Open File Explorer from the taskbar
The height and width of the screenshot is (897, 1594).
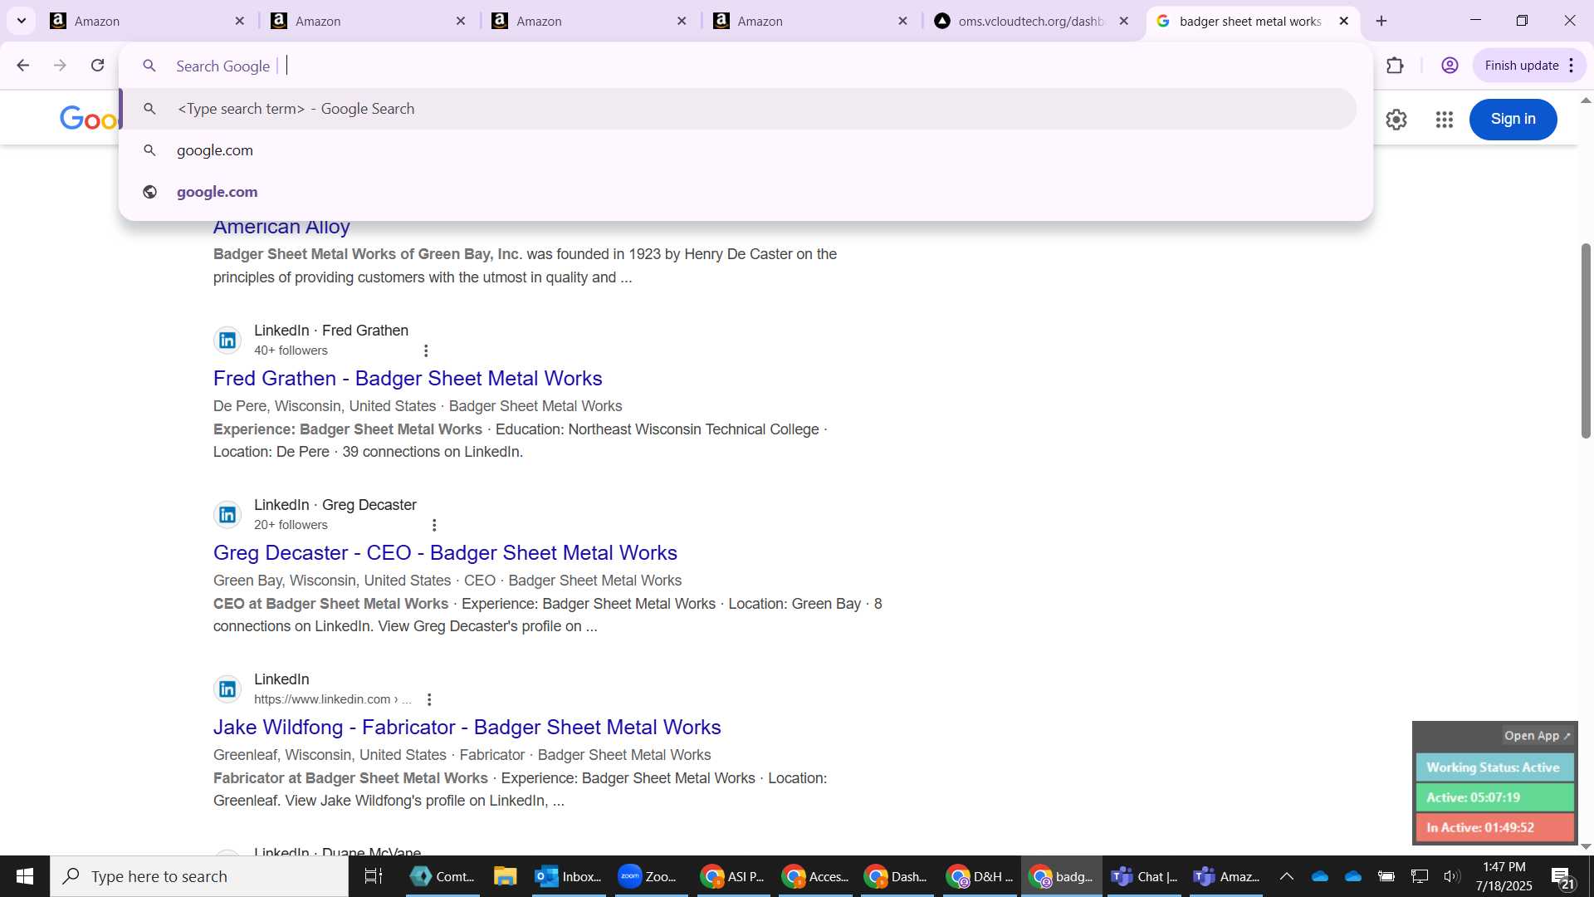(505, 876)
